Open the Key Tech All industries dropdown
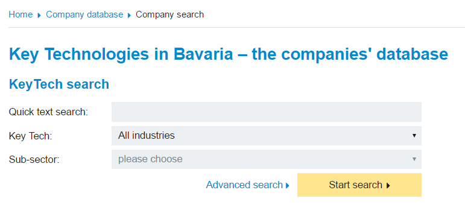The image size is (465, 219). point(267,136)
